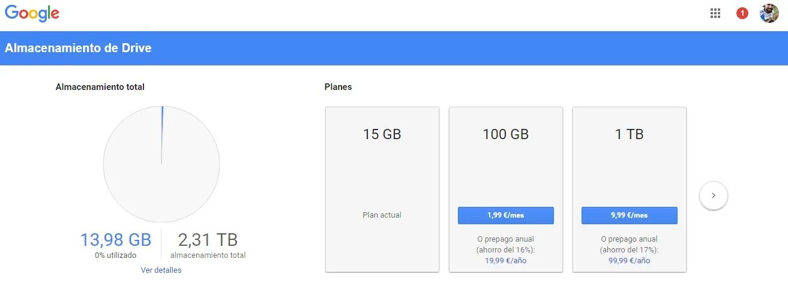788x292 pixels.
Task: Click the 1,99 €/mes button
Action: point(506,215)
